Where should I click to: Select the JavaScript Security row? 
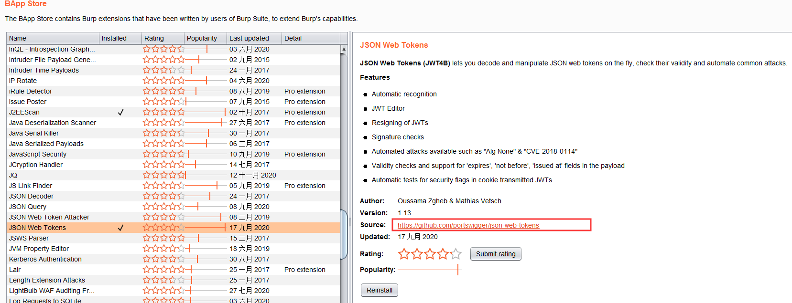(x=174, y=154)
